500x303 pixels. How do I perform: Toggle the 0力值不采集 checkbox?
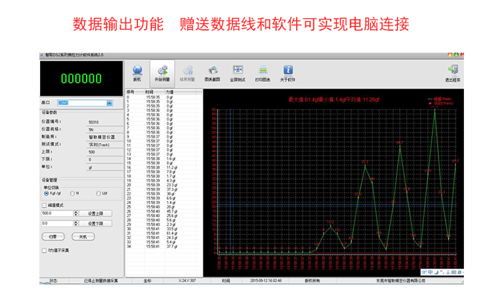pos(45,250)
